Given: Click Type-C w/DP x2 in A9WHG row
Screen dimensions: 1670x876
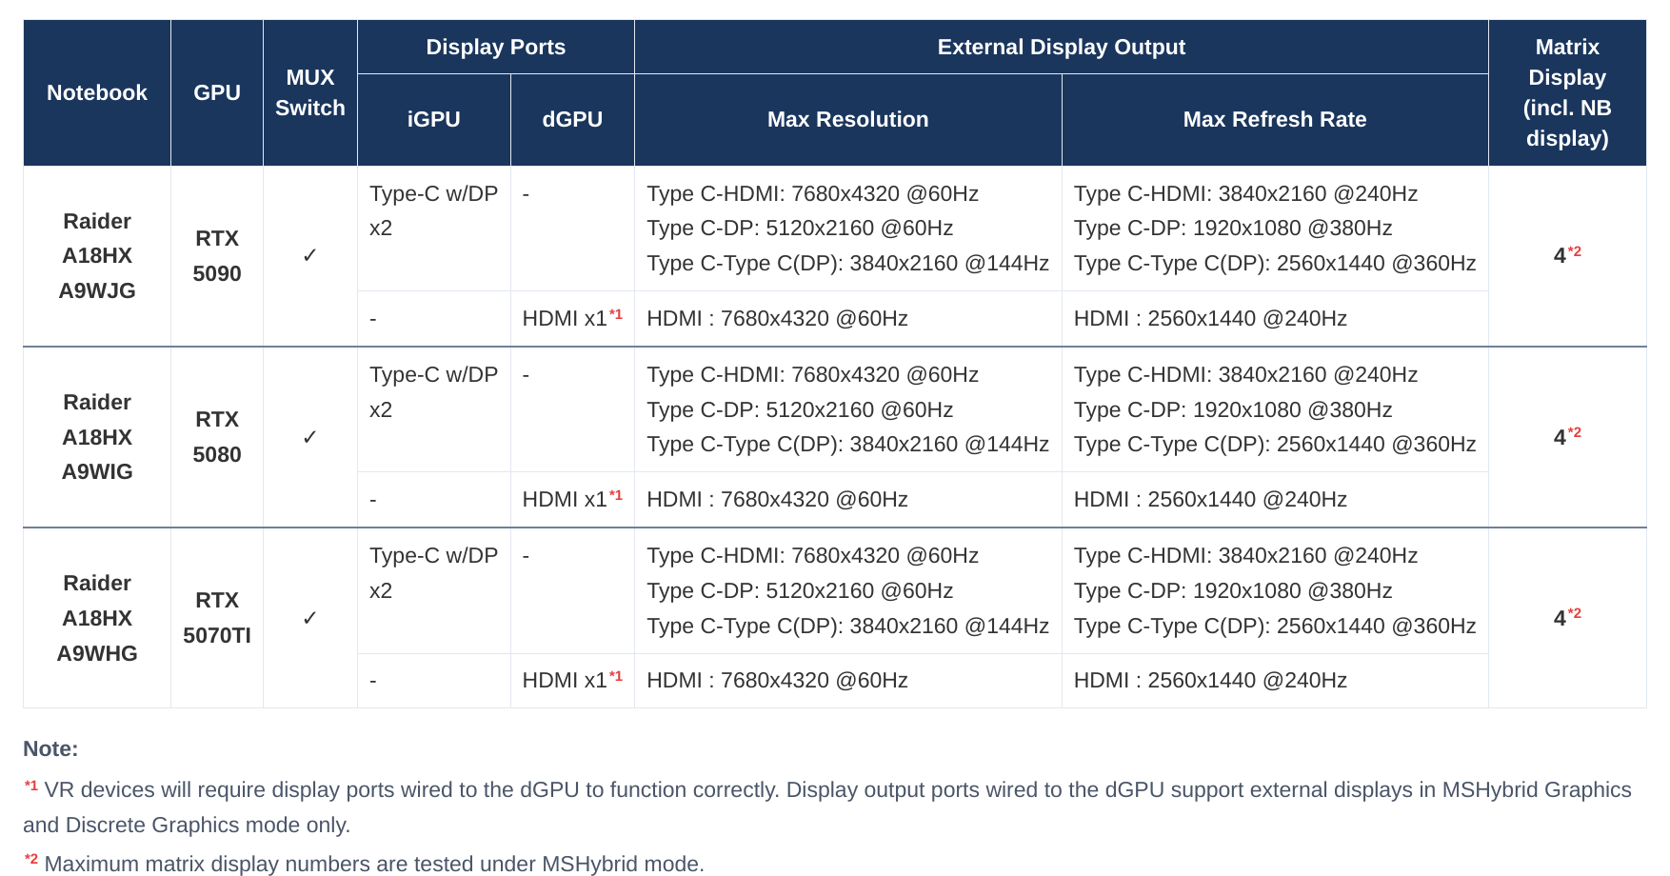Looking at the screenshot, I should pos(434,590).
